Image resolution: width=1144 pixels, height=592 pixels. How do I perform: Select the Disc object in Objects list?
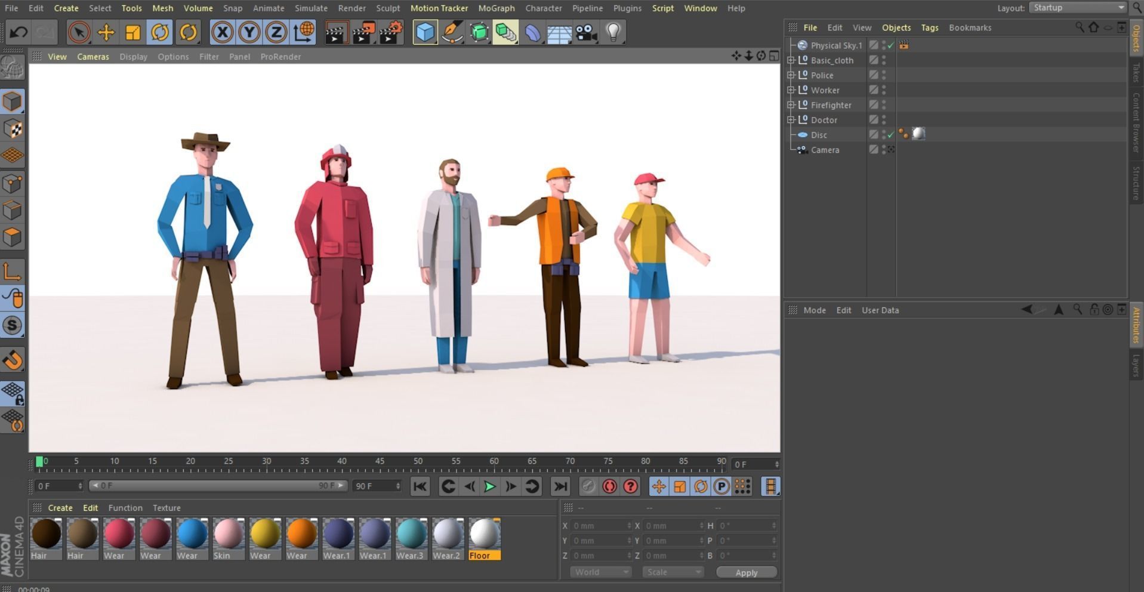(819, 135)
